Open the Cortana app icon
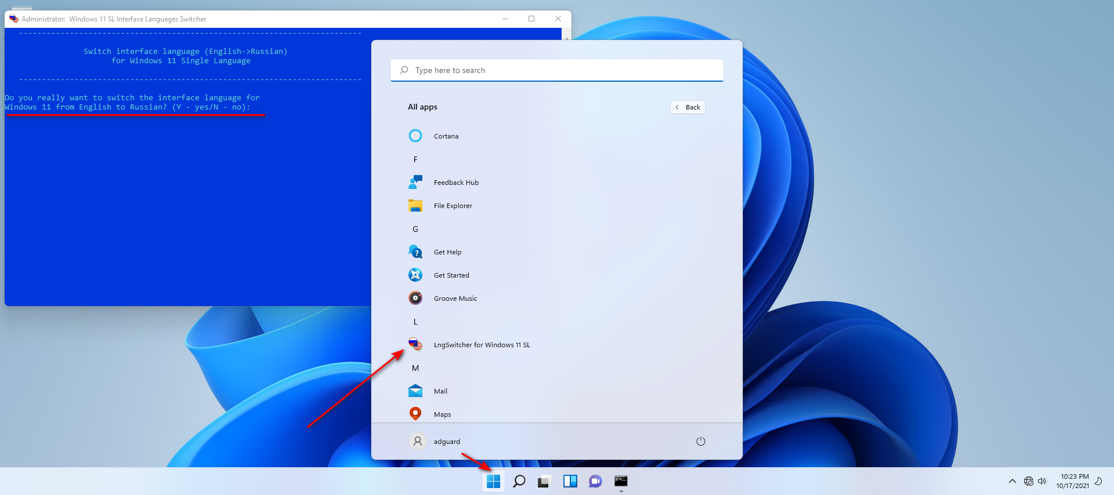This screenshot has height=495, width=1114. pyautogui.click(x=415, y=136)
